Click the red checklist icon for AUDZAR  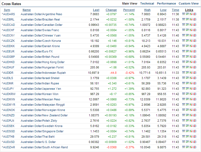[195, 147]
